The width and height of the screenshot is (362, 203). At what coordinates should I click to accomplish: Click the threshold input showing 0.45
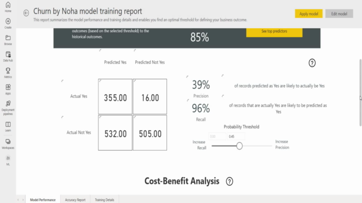(236, 136)
